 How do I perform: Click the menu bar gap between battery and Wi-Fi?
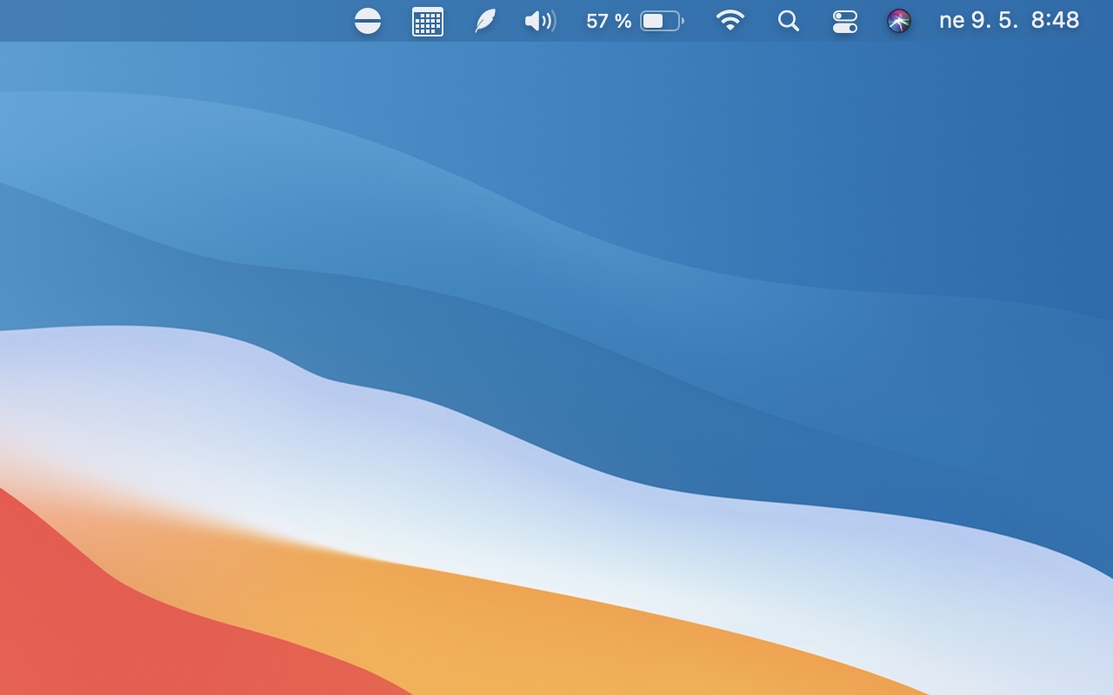pos(700,21)
